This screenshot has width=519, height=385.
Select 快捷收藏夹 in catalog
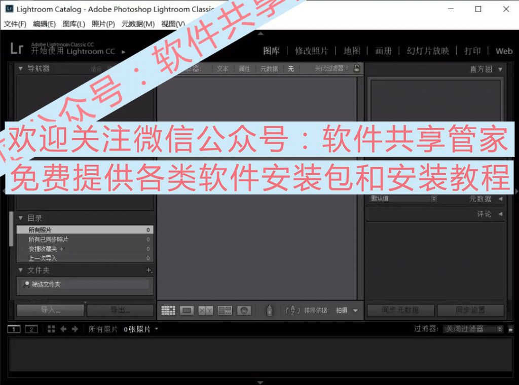(x=85, y=249)
